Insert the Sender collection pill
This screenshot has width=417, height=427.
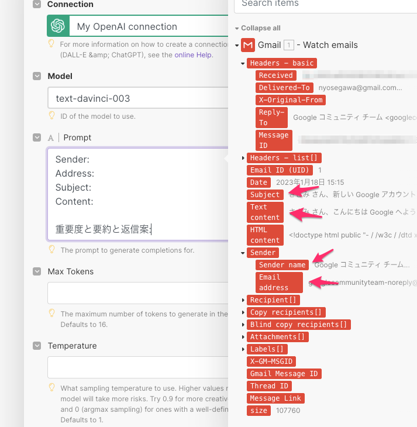coord(263,253)
